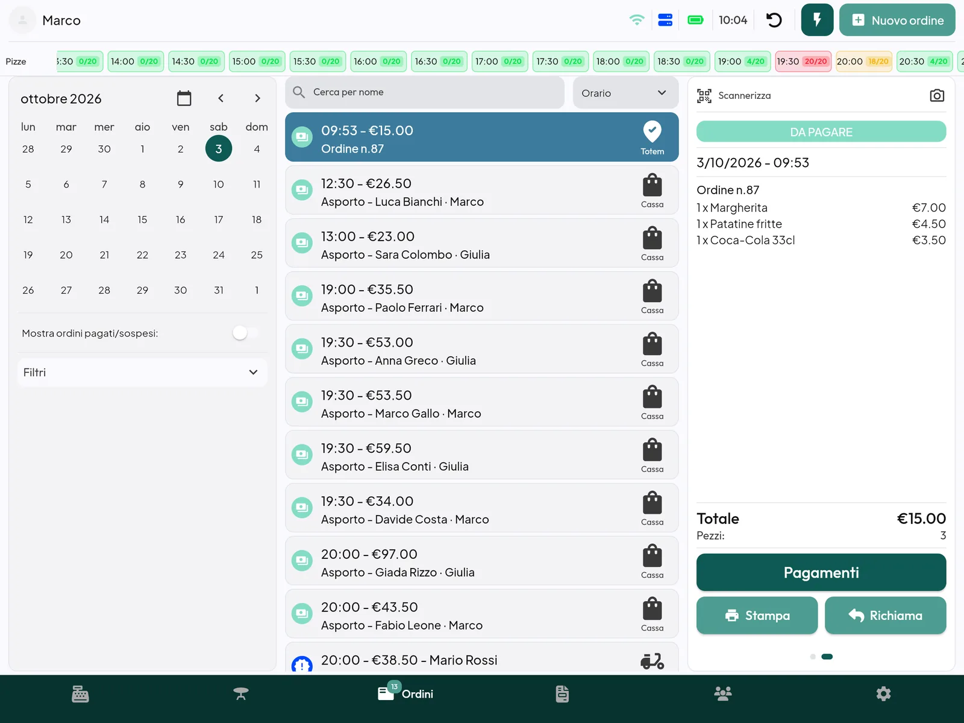Open the customers tab in bottom navigation
This screenshot has height=723, width=964.
click(x=723, y=694)
